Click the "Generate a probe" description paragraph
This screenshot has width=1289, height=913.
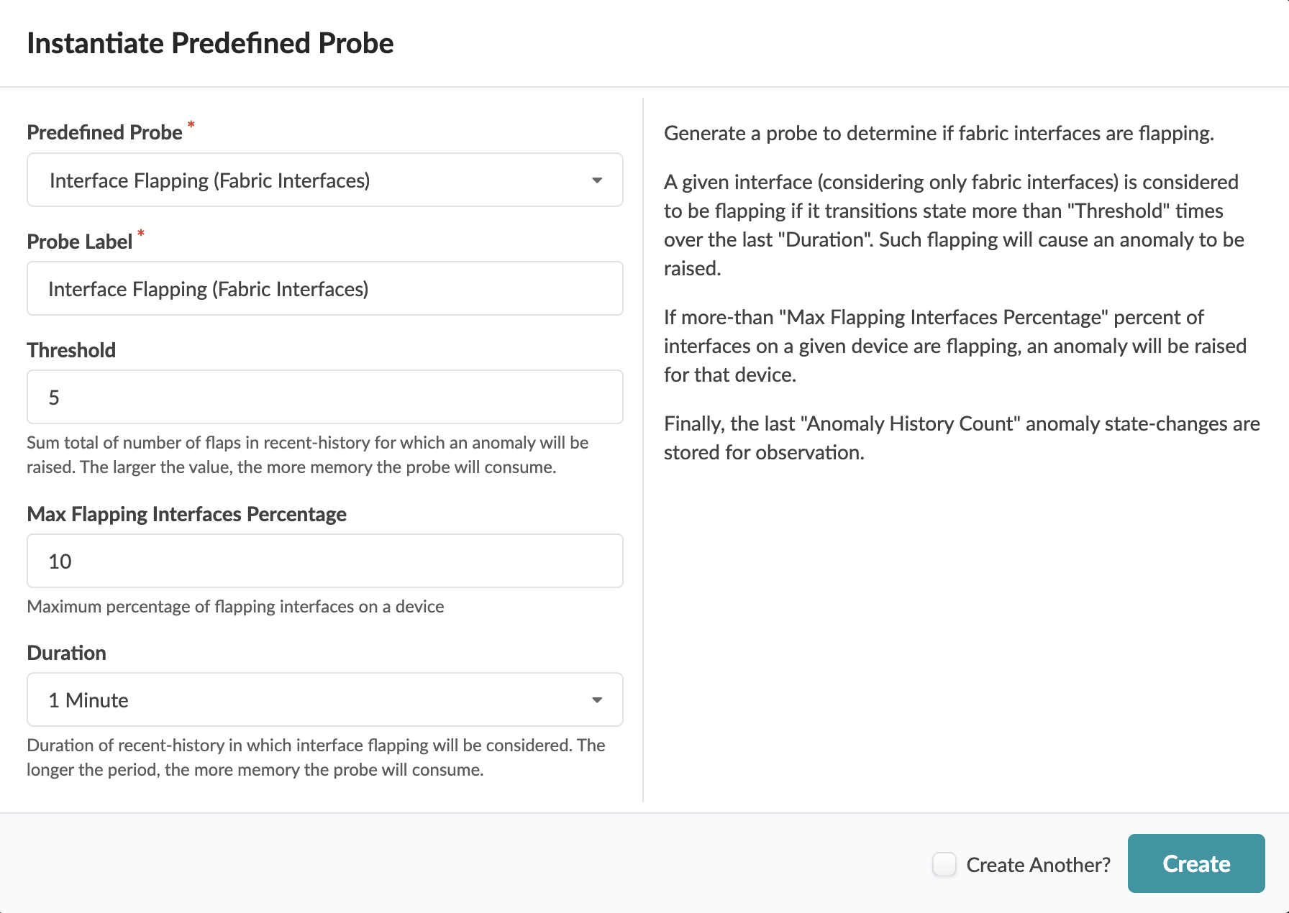coord(939,134)
